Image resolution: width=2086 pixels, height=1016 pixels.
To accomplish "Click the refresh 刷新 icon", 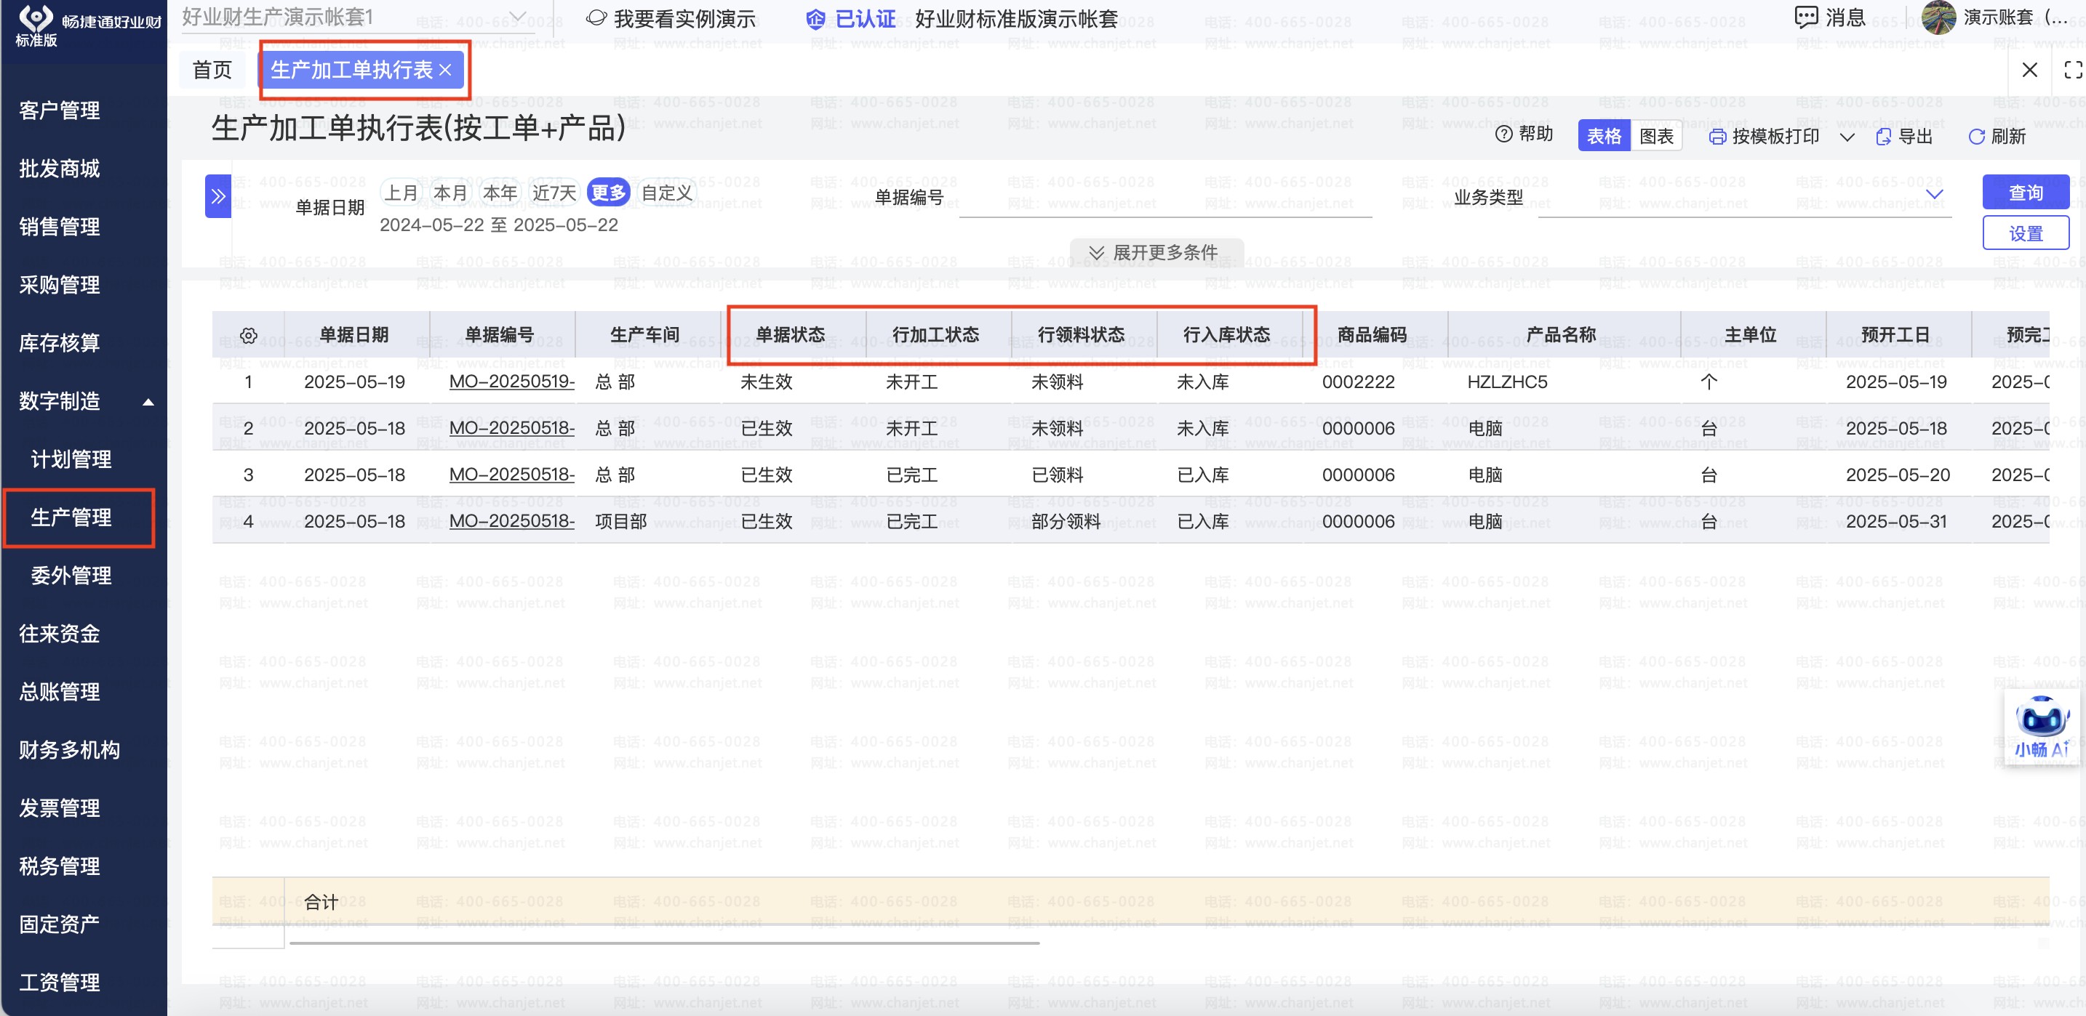I will point(1976,137).
